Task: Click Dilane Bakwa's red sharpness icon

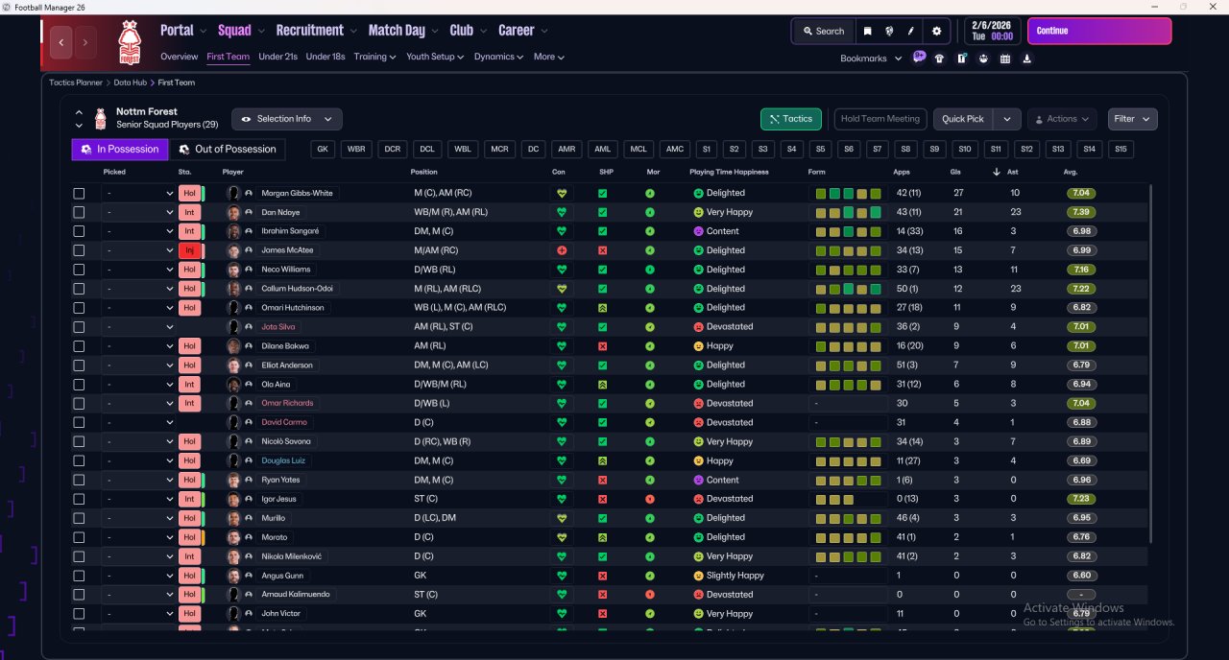Action: click(x=602, y=346)
